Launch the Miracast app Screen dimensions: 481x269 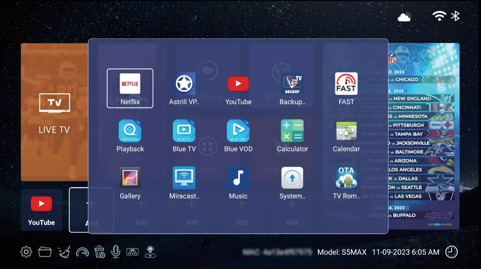click(184, 183)
